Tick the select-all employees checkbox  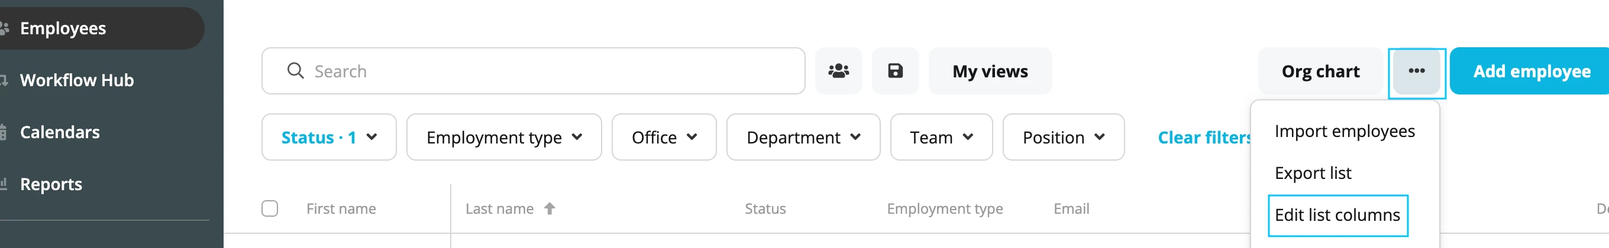pos(270,209)
